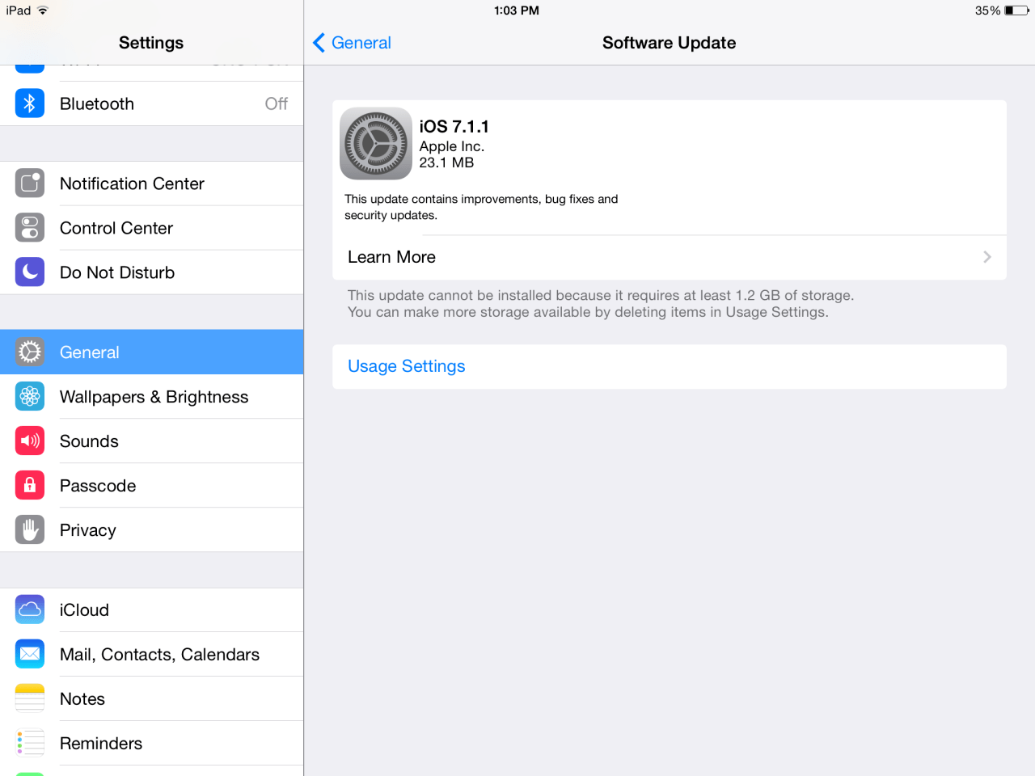The image size is (1035, 776).
Task: Tap Bluetooth Off status label
Action: (x=277, y=103)
